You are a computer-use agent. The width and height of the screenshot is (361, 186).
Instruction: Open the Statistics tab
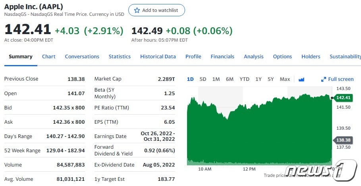coord(120,57)
